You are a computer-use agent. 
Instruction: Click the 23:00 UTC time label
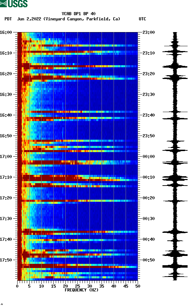(149, 32)
